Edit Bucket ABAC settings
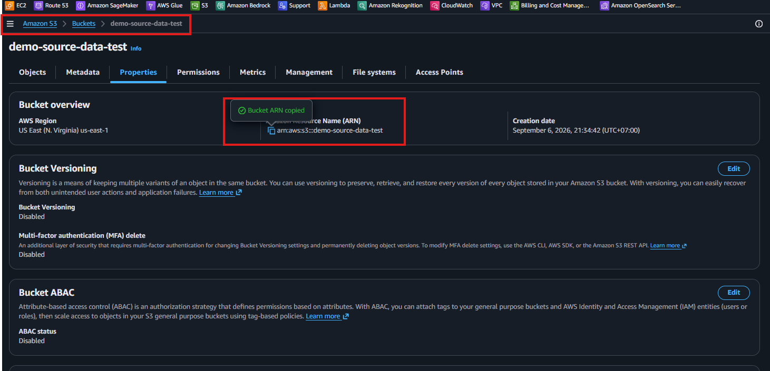The width and height of the screenshot is (770, 371). pos(734,293)
